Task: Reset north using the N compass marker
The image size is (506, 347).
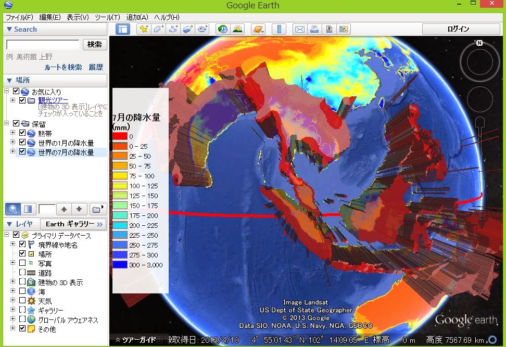Action: pos(479,43)
